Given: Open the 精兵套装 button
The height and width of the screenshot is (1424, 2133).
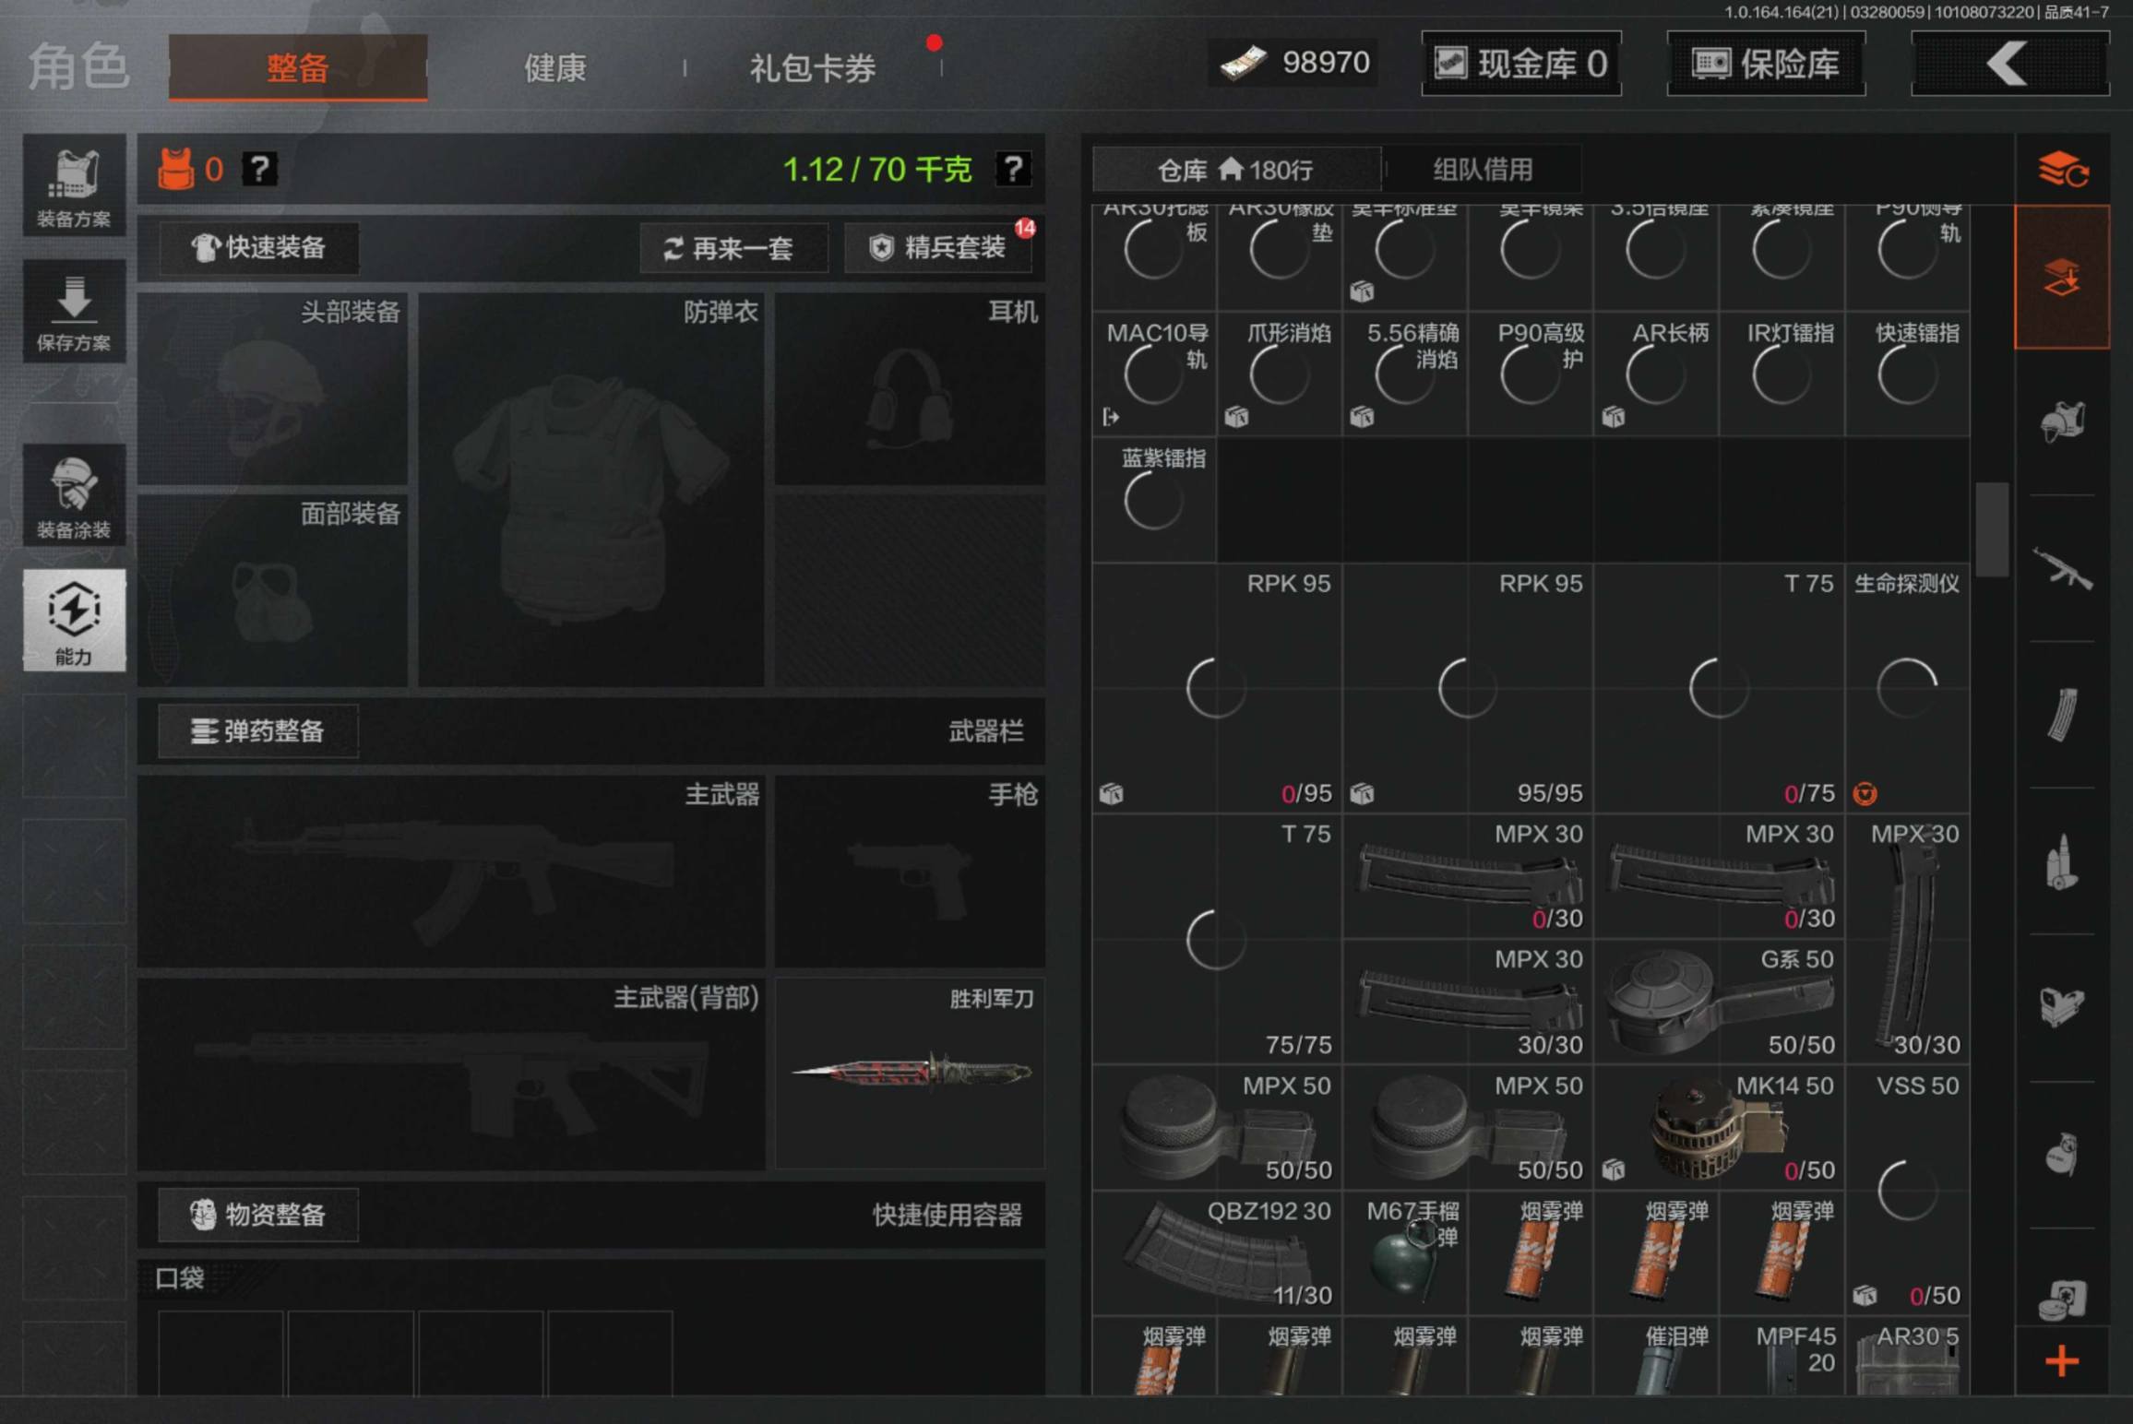Looking at the screenshot, I should (939, 247).
